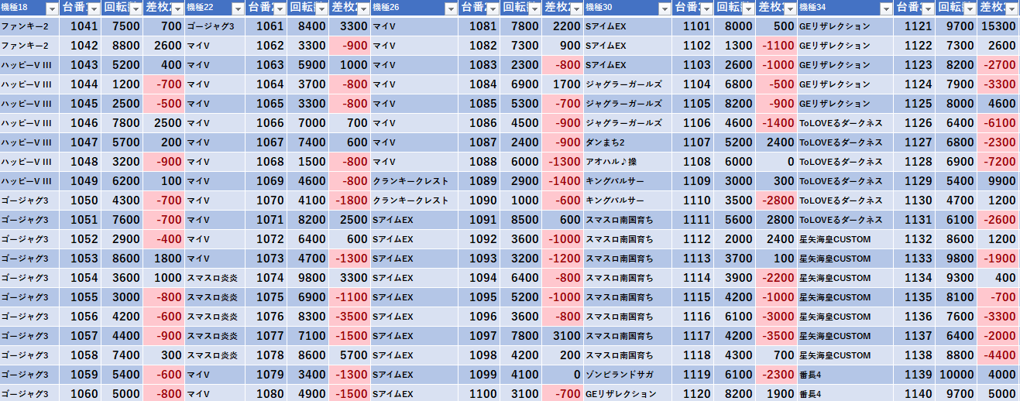This screenshot has height=401, width=1020.
Task: Open the 差枚 filter dropdown in the 機種34 group
Action: (x=1011, y=9)
